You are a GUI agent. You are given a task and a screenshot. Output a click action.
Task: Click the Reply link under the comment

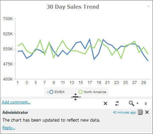pos(9,128)
